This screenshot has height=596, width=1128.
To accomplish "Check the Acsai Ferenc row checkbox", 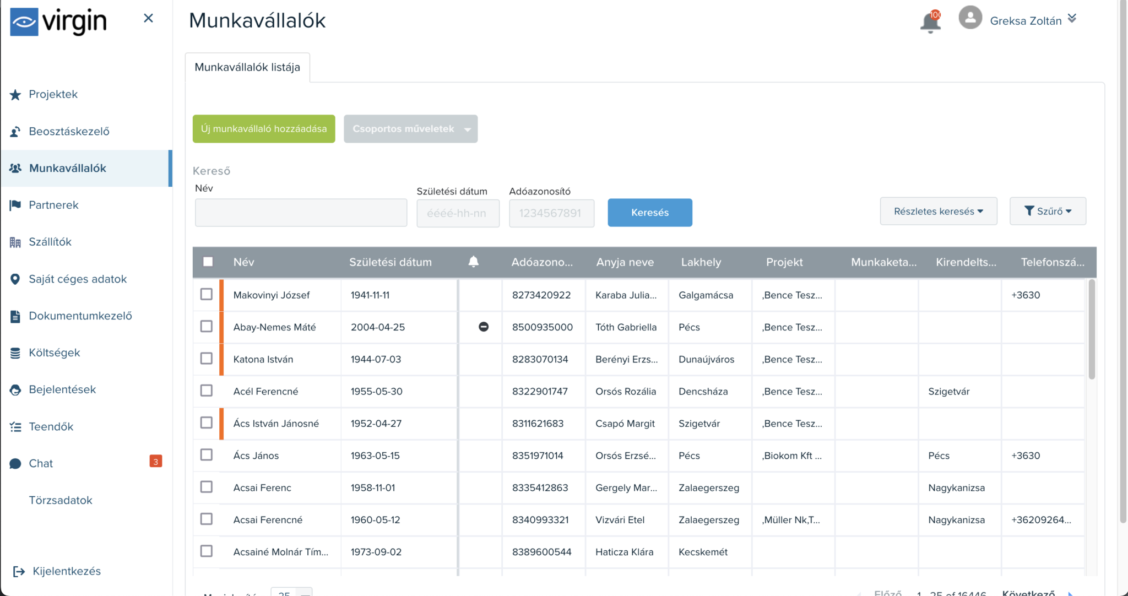I will (207, 487).
